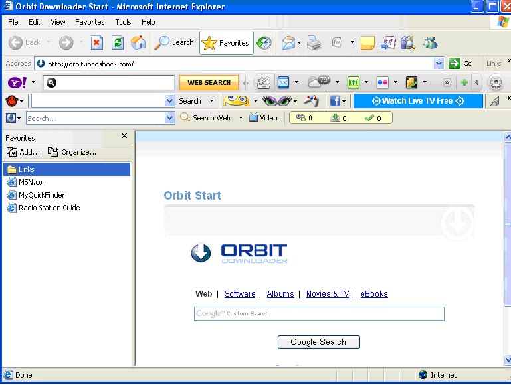This screenshot has width=511, height=385.
Task: Stop page loading with red X icon
Action: tap(97, 42)
